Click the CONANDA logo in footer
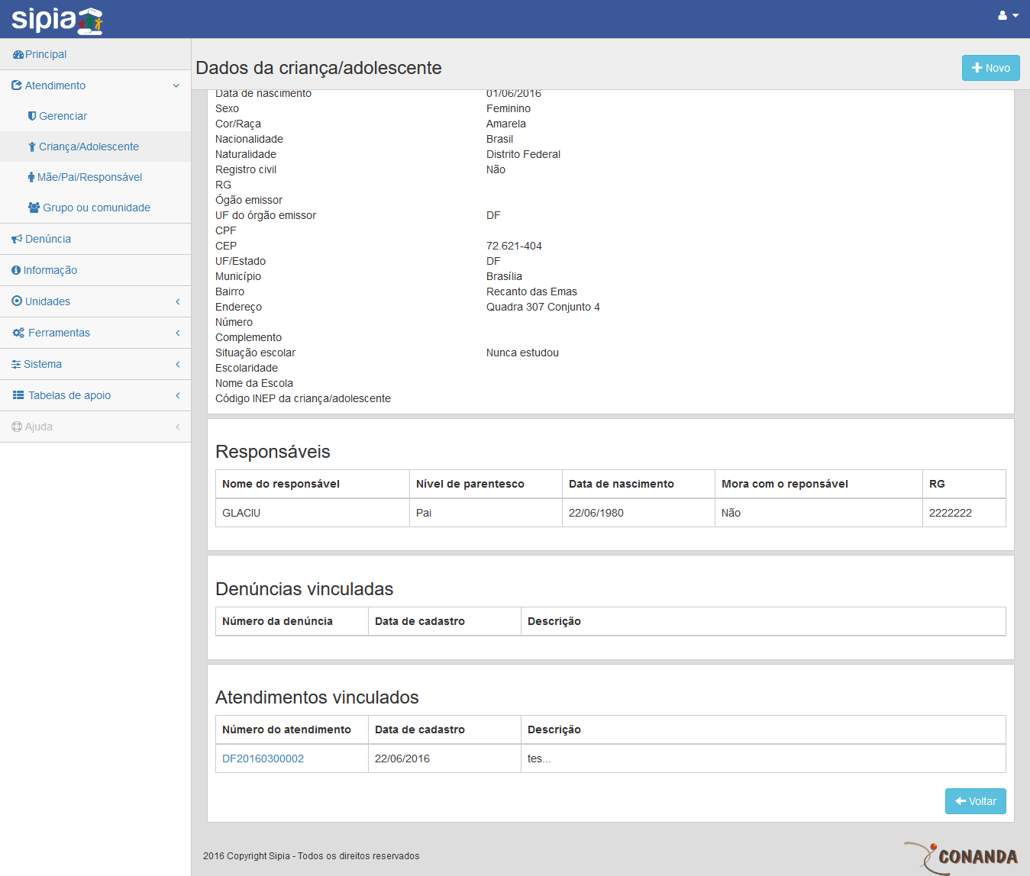Screen dimensions: 1030x876 coord(961,857)
